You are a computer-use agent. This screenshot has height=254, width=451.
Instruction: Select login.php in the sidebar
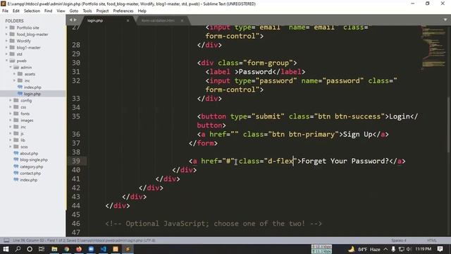click(x=33, y=94)
